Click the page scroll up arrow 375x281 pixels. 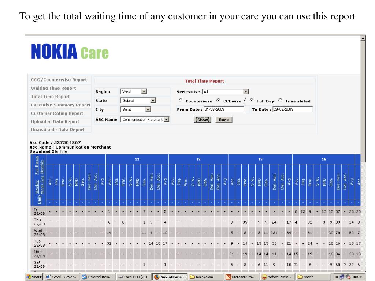click(x=363, y=38)
